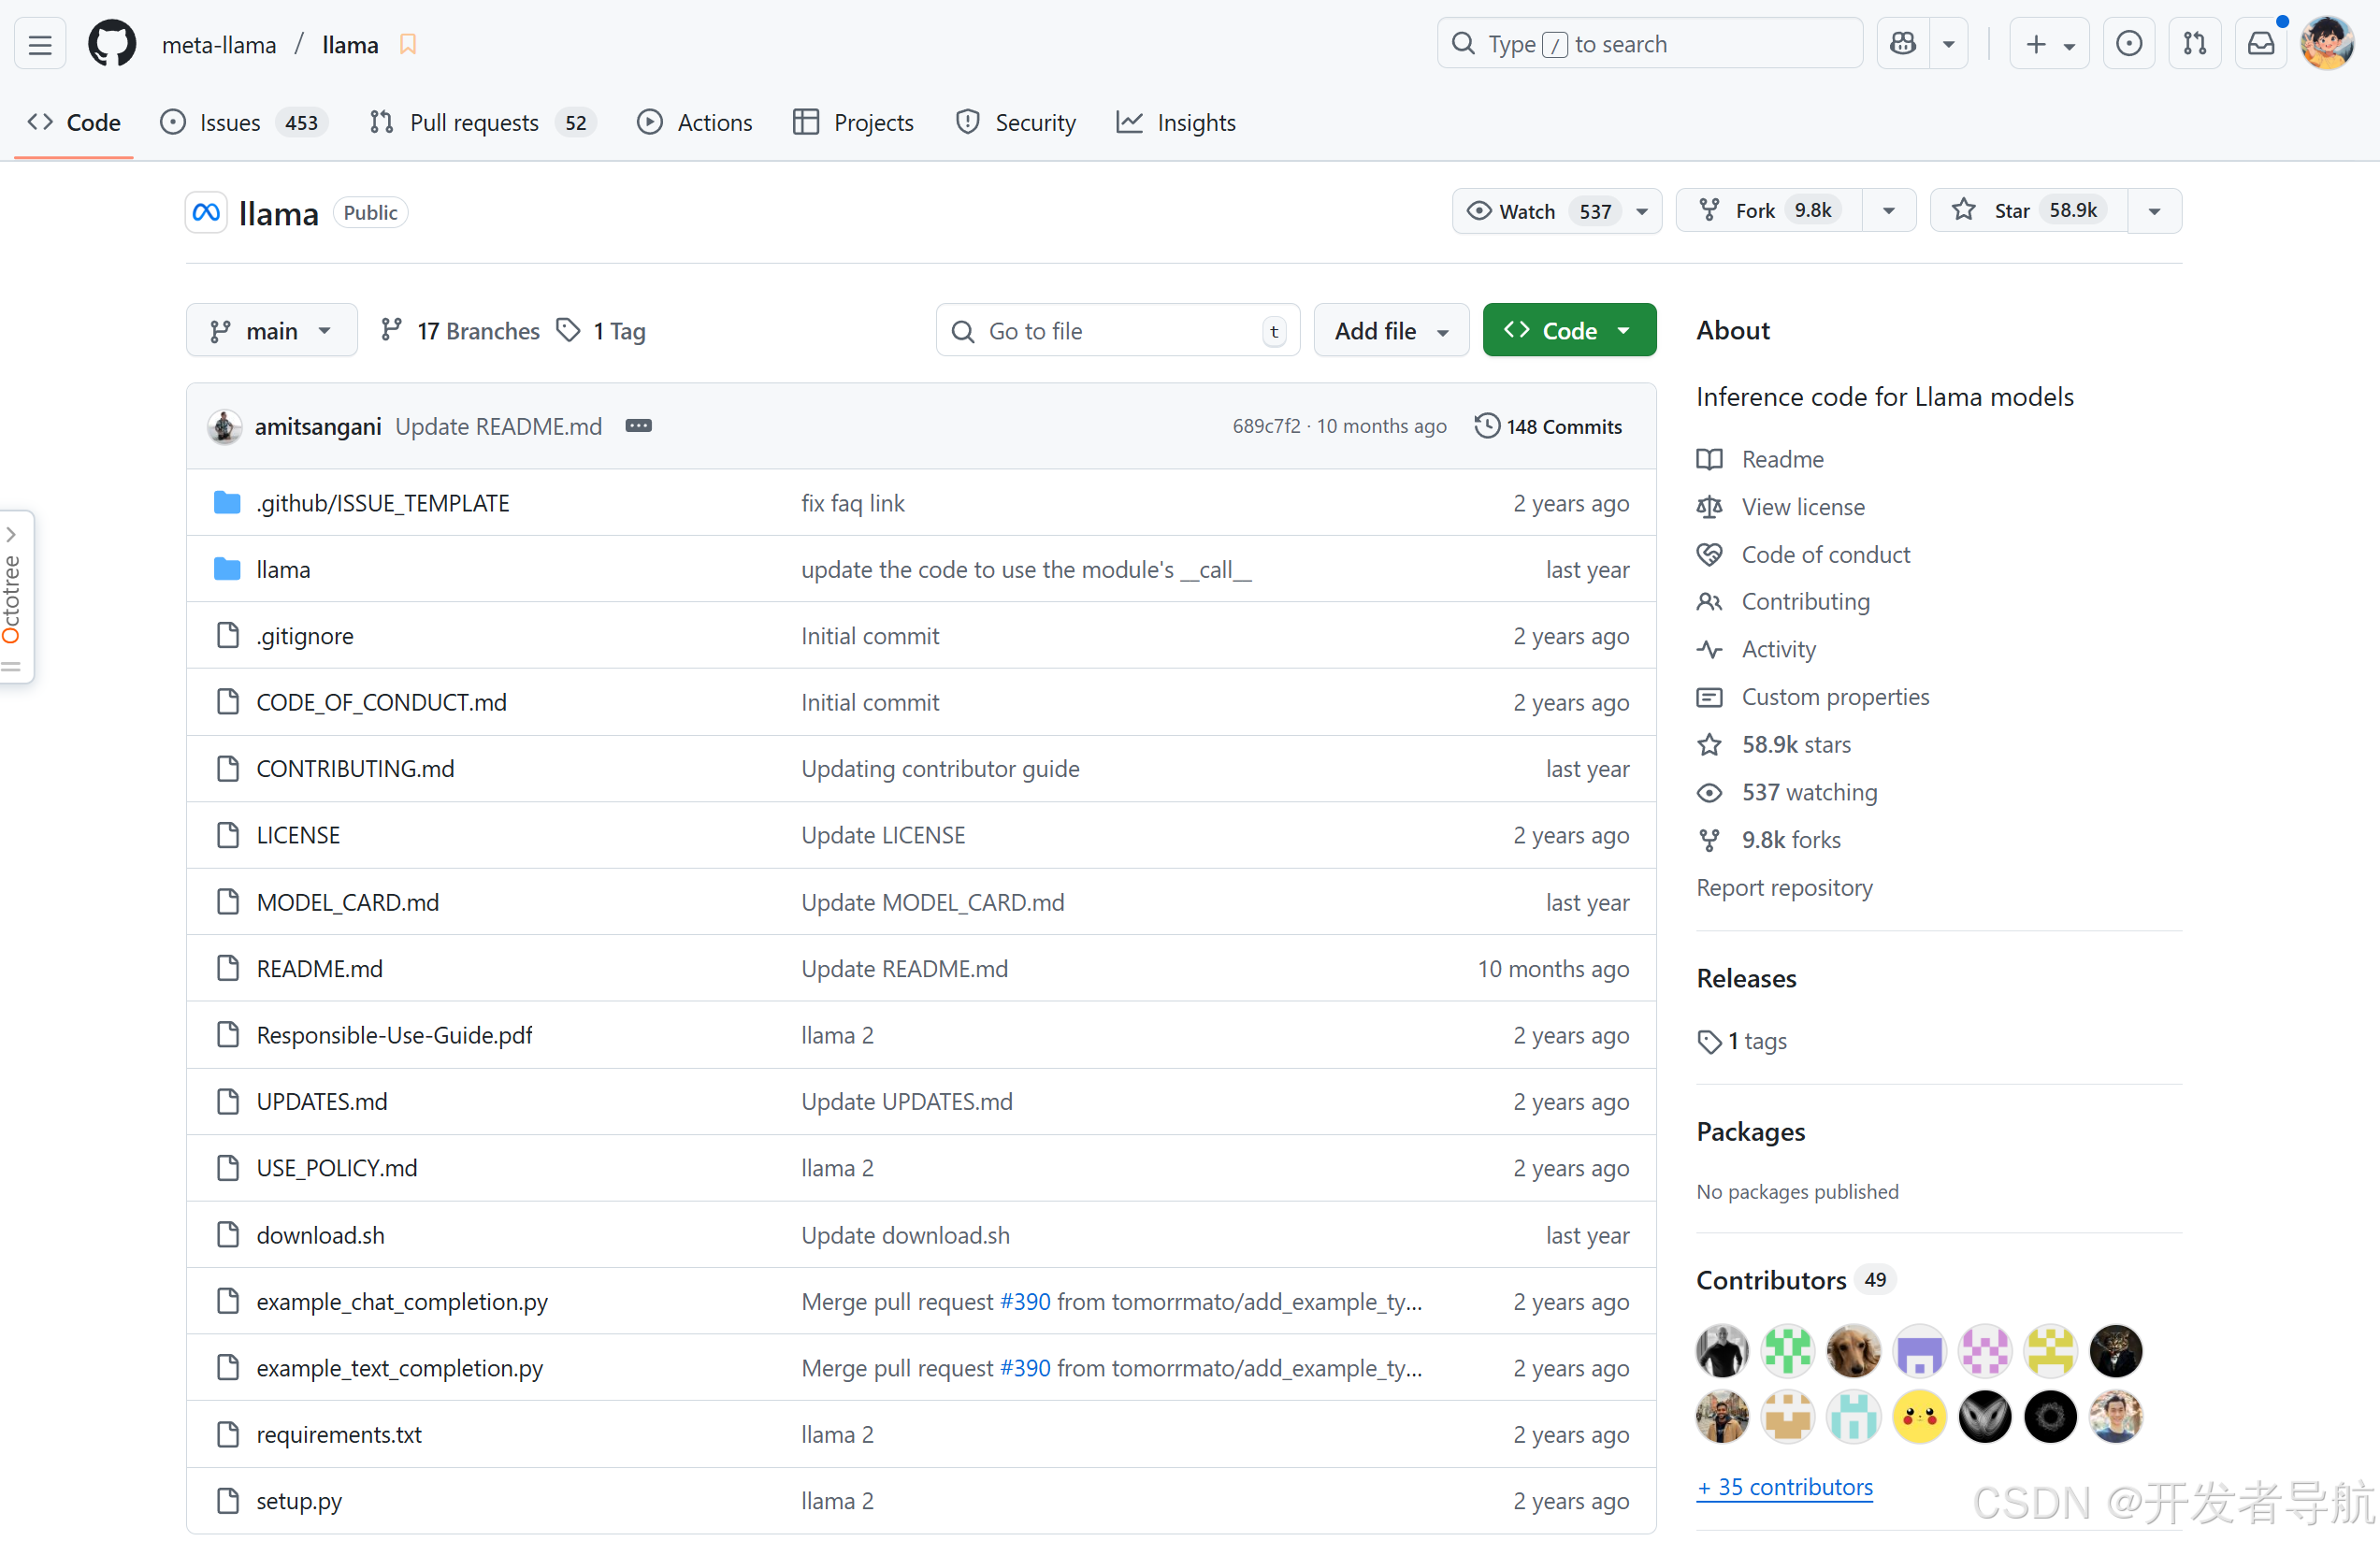2380x1541 pixels.
Task: Open the first contributor avatar thumbnail
Action: click(1721, 1351)
